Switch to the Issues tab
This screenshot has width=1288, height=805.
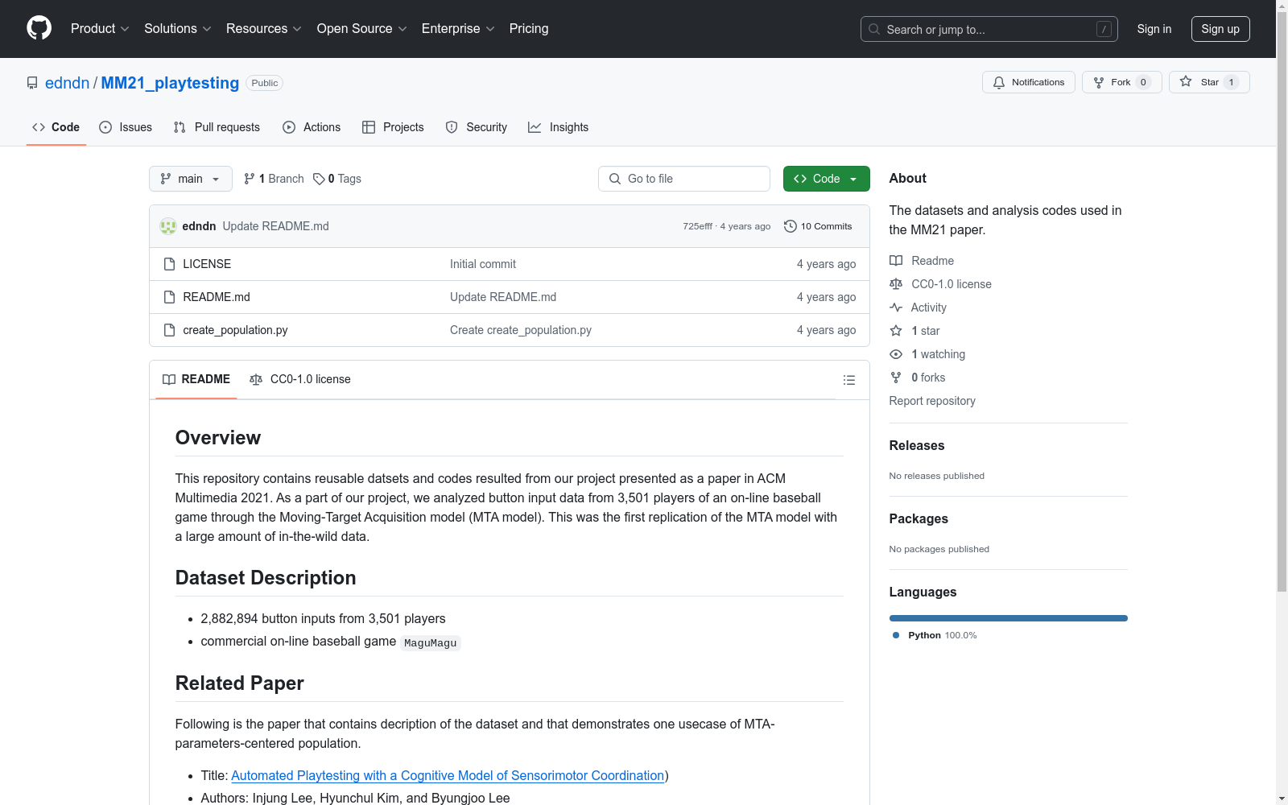(126, 127)
